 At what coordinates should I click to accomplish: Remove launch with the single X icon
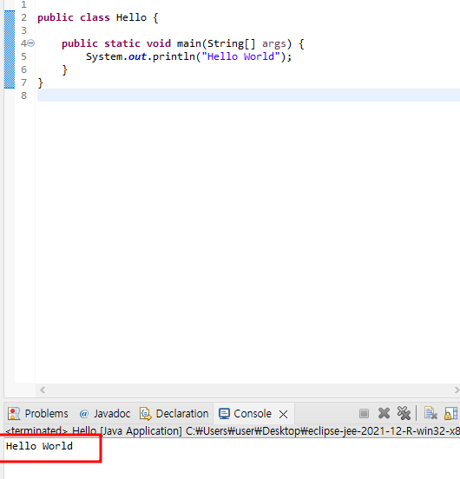click(384, 413)
